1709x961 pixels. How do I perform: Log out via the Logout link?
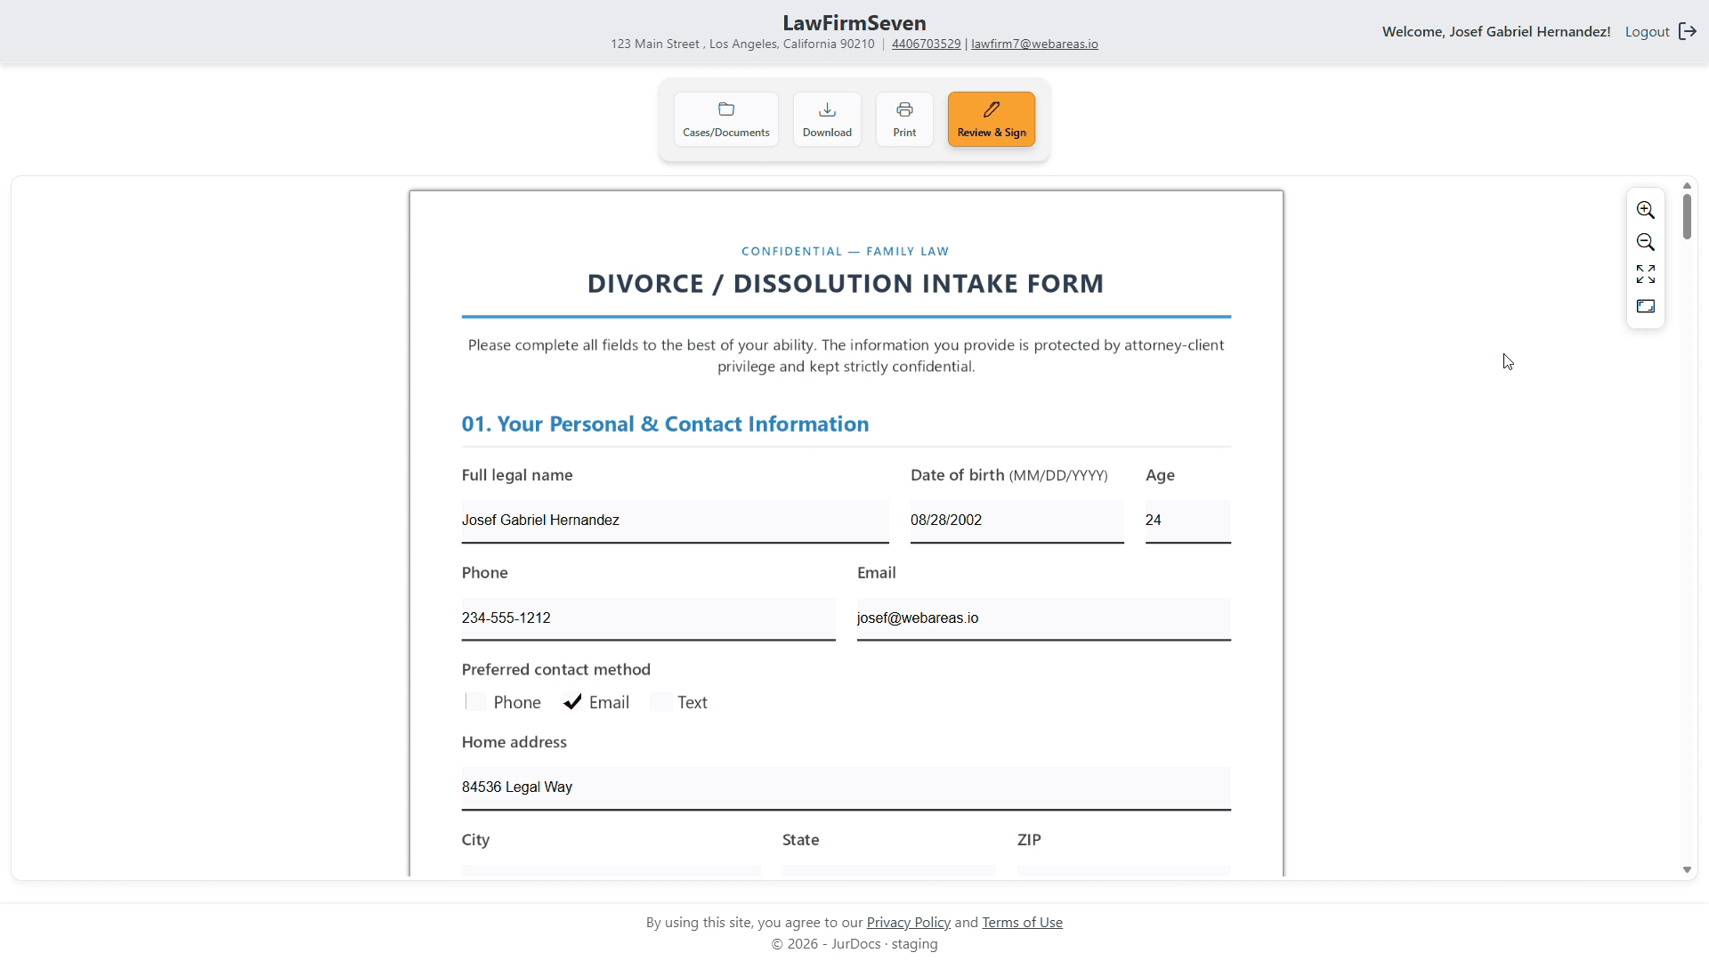[1647, 31]
